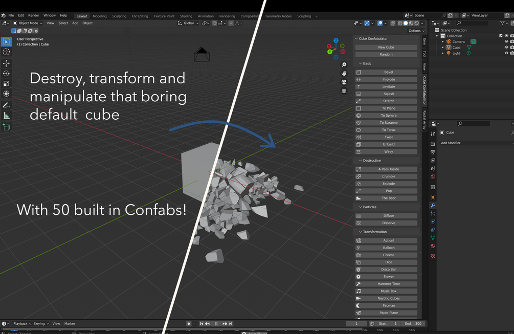
Task: Click the outliner search field
Action: (x=472, y=23)
